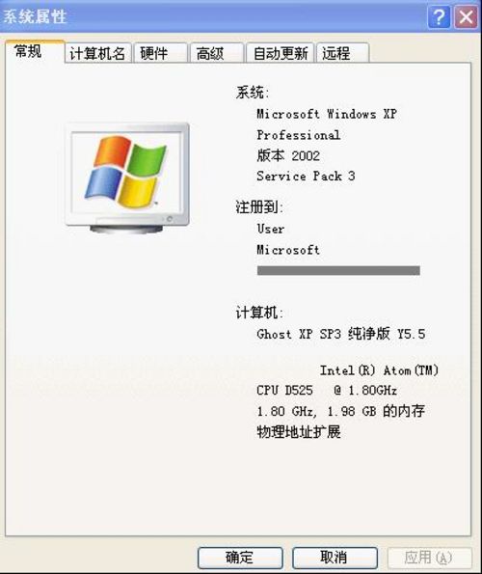
Task: Go to the 高级 tab
Action: click(217, 53)
